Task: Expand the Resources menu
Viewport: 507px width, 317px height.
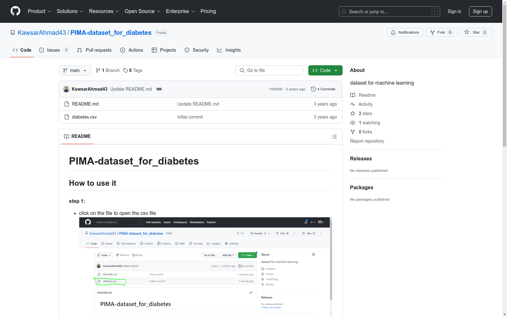Action: point(104,11)
